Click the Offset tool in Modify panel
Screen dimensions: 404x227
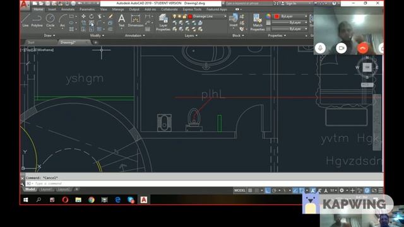(110, 29)
